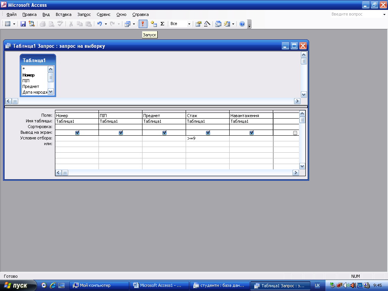
Task: Expand the help question box dropdown arrow
Action: point(384,15)
